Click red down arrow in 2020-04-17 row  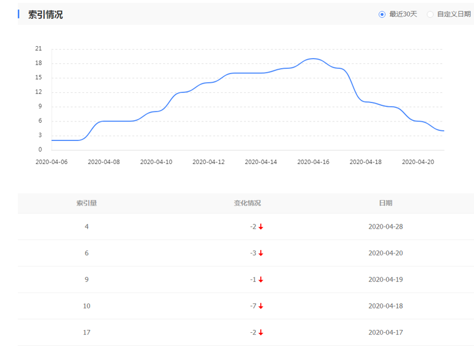pos(261,332)
